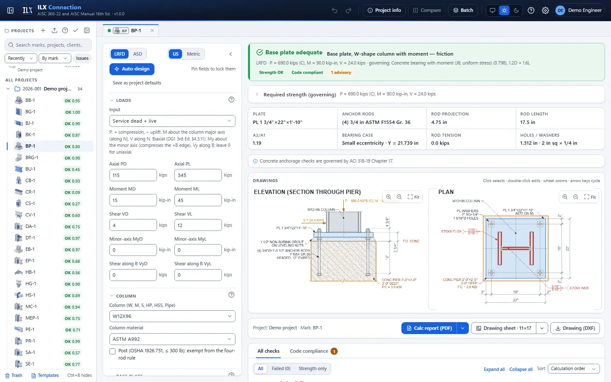
Task: Open settings gear in the header
Action: click(x=546, y=10)
